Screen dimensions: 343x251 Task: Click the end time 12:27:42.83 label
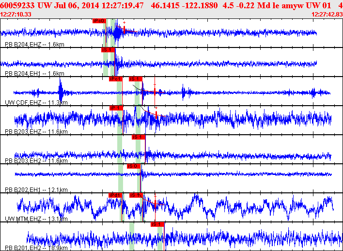click(327, 15)
